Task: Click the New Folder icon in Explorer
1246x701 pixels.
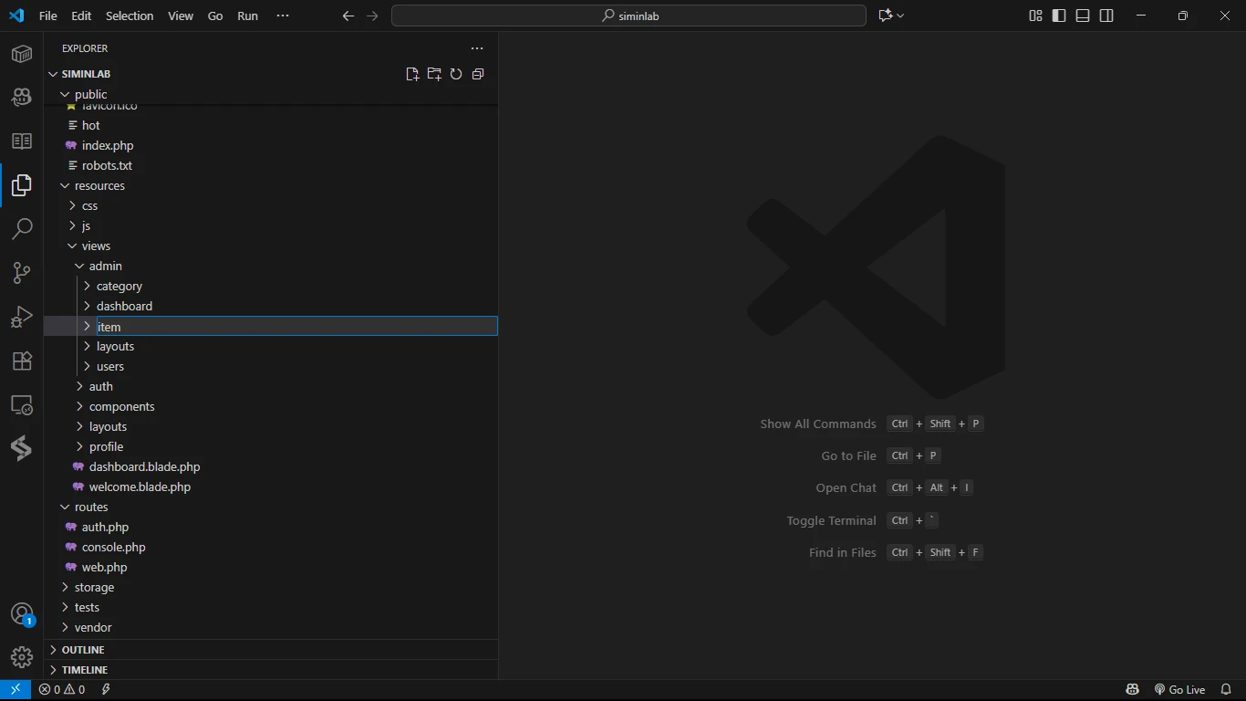Action: tap(434, 74)
